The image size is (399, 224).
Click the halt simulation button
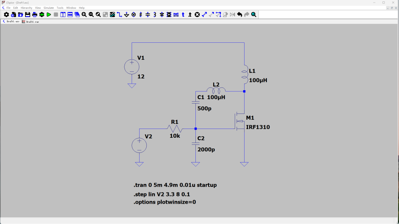pyautogui.click(x=56, y=15)
